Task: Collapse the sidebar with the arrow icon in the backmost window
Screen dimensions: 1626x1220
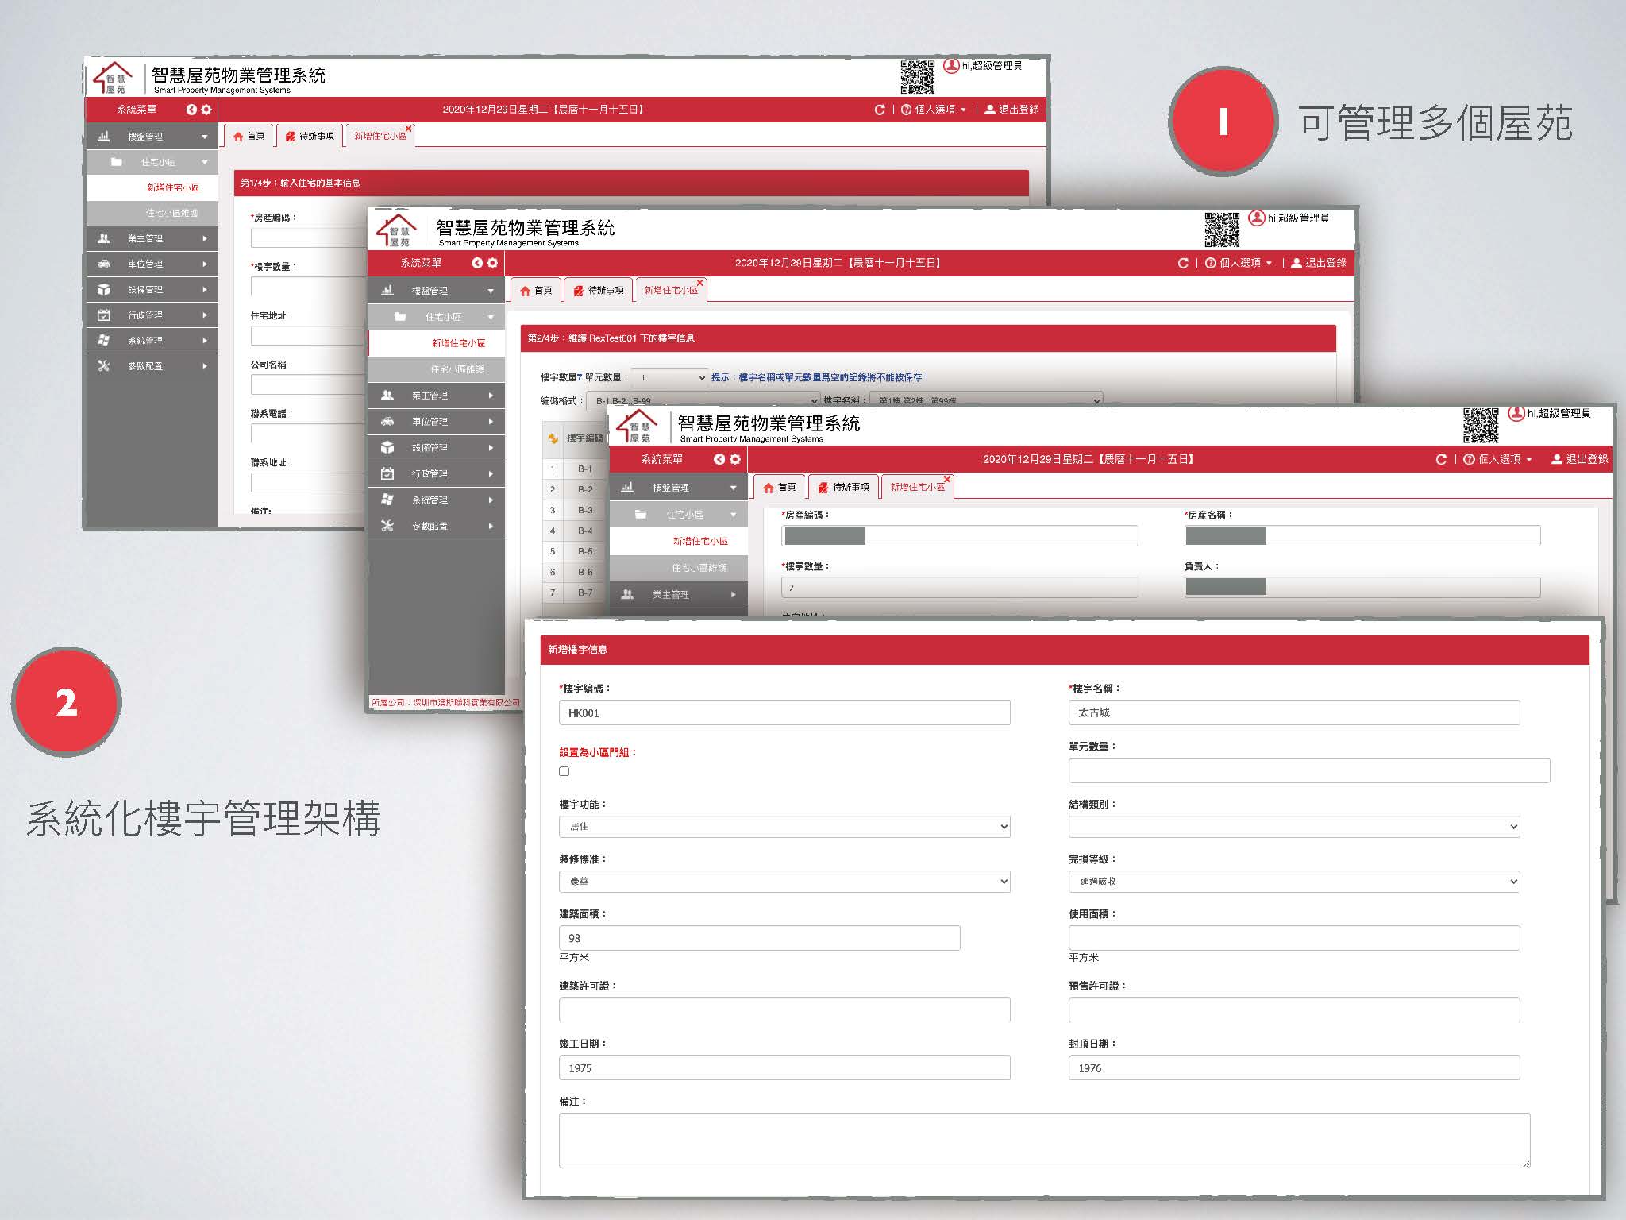Action: coord(191,110)
